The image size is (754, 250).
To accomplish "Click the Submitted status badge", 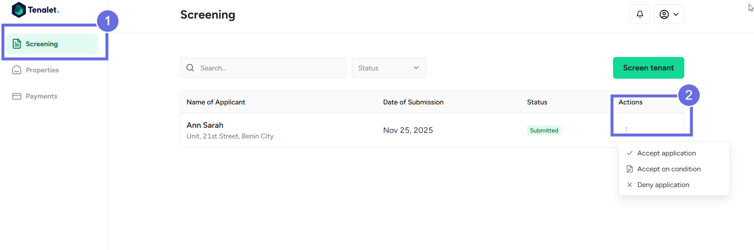I will click(x=544, y=131).
